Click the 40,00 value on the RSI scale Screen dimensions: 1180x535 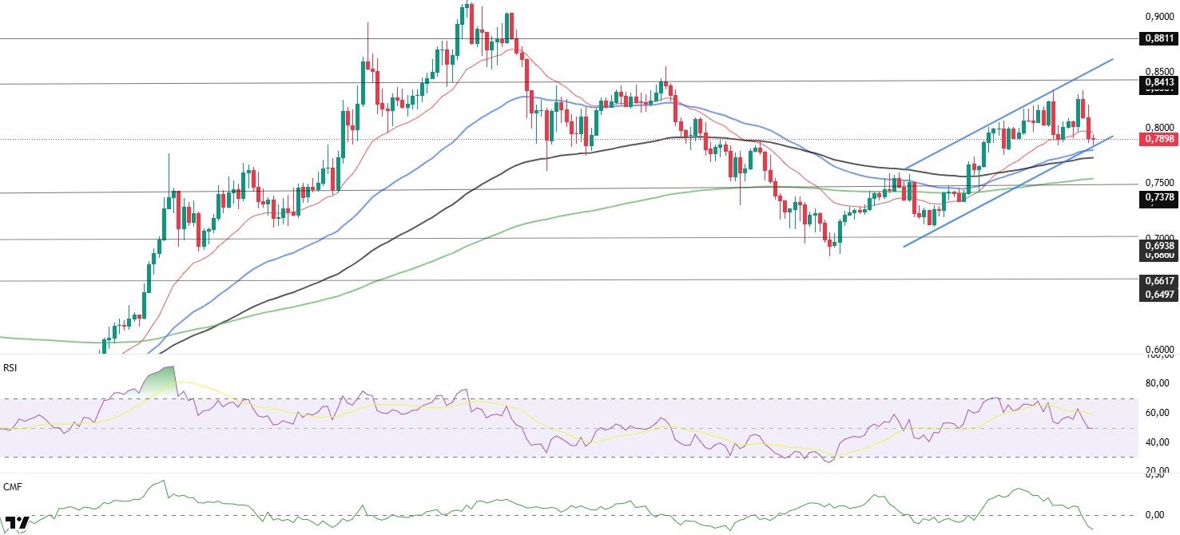1158,442
